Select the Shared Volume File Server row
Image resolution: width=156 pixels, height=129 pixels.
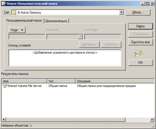point(78,86)
